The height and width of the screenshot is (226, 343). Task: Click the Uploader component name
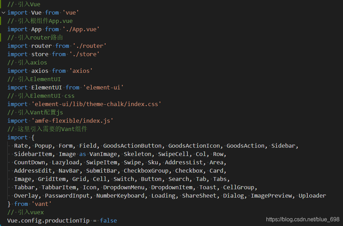pyautogui.click(x=312, y=195)
